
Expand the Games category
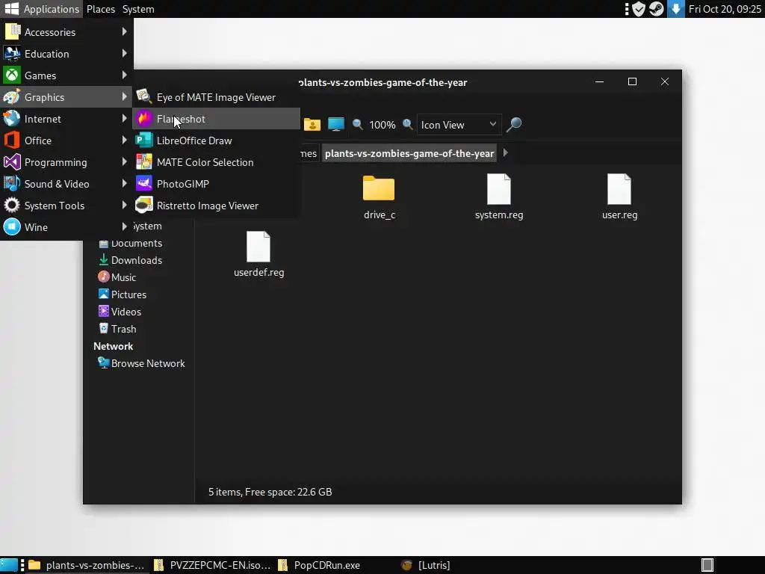pyautogui.click(x=66, y=75)
